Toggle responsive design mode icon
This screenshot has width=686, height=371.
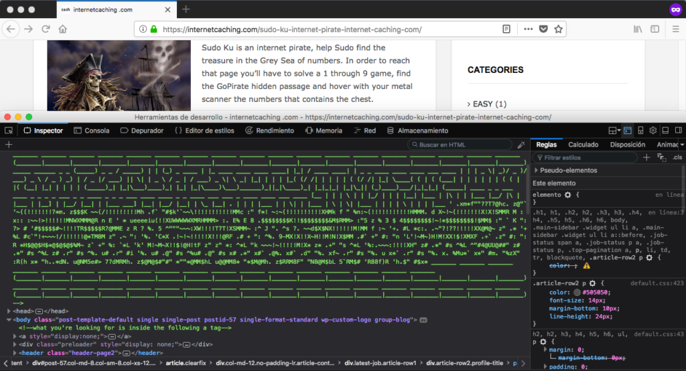(640, 131)
